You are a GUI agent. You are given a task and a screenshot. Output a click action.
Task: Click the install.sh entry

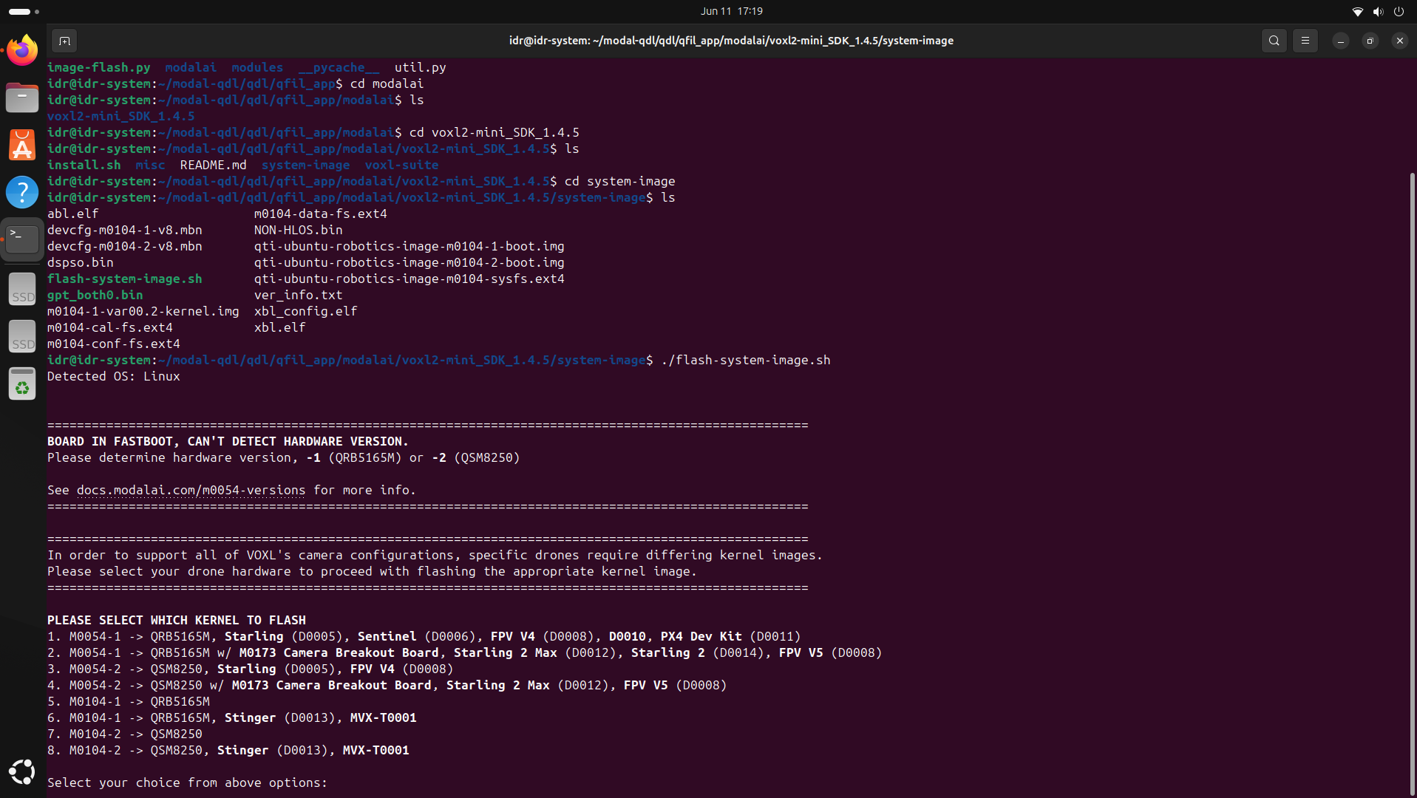click(84, 165)
